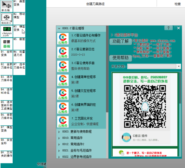Collapse the 0001.C客云推荐 section
This screenshot has height=168, width=185.
[59, 29]
